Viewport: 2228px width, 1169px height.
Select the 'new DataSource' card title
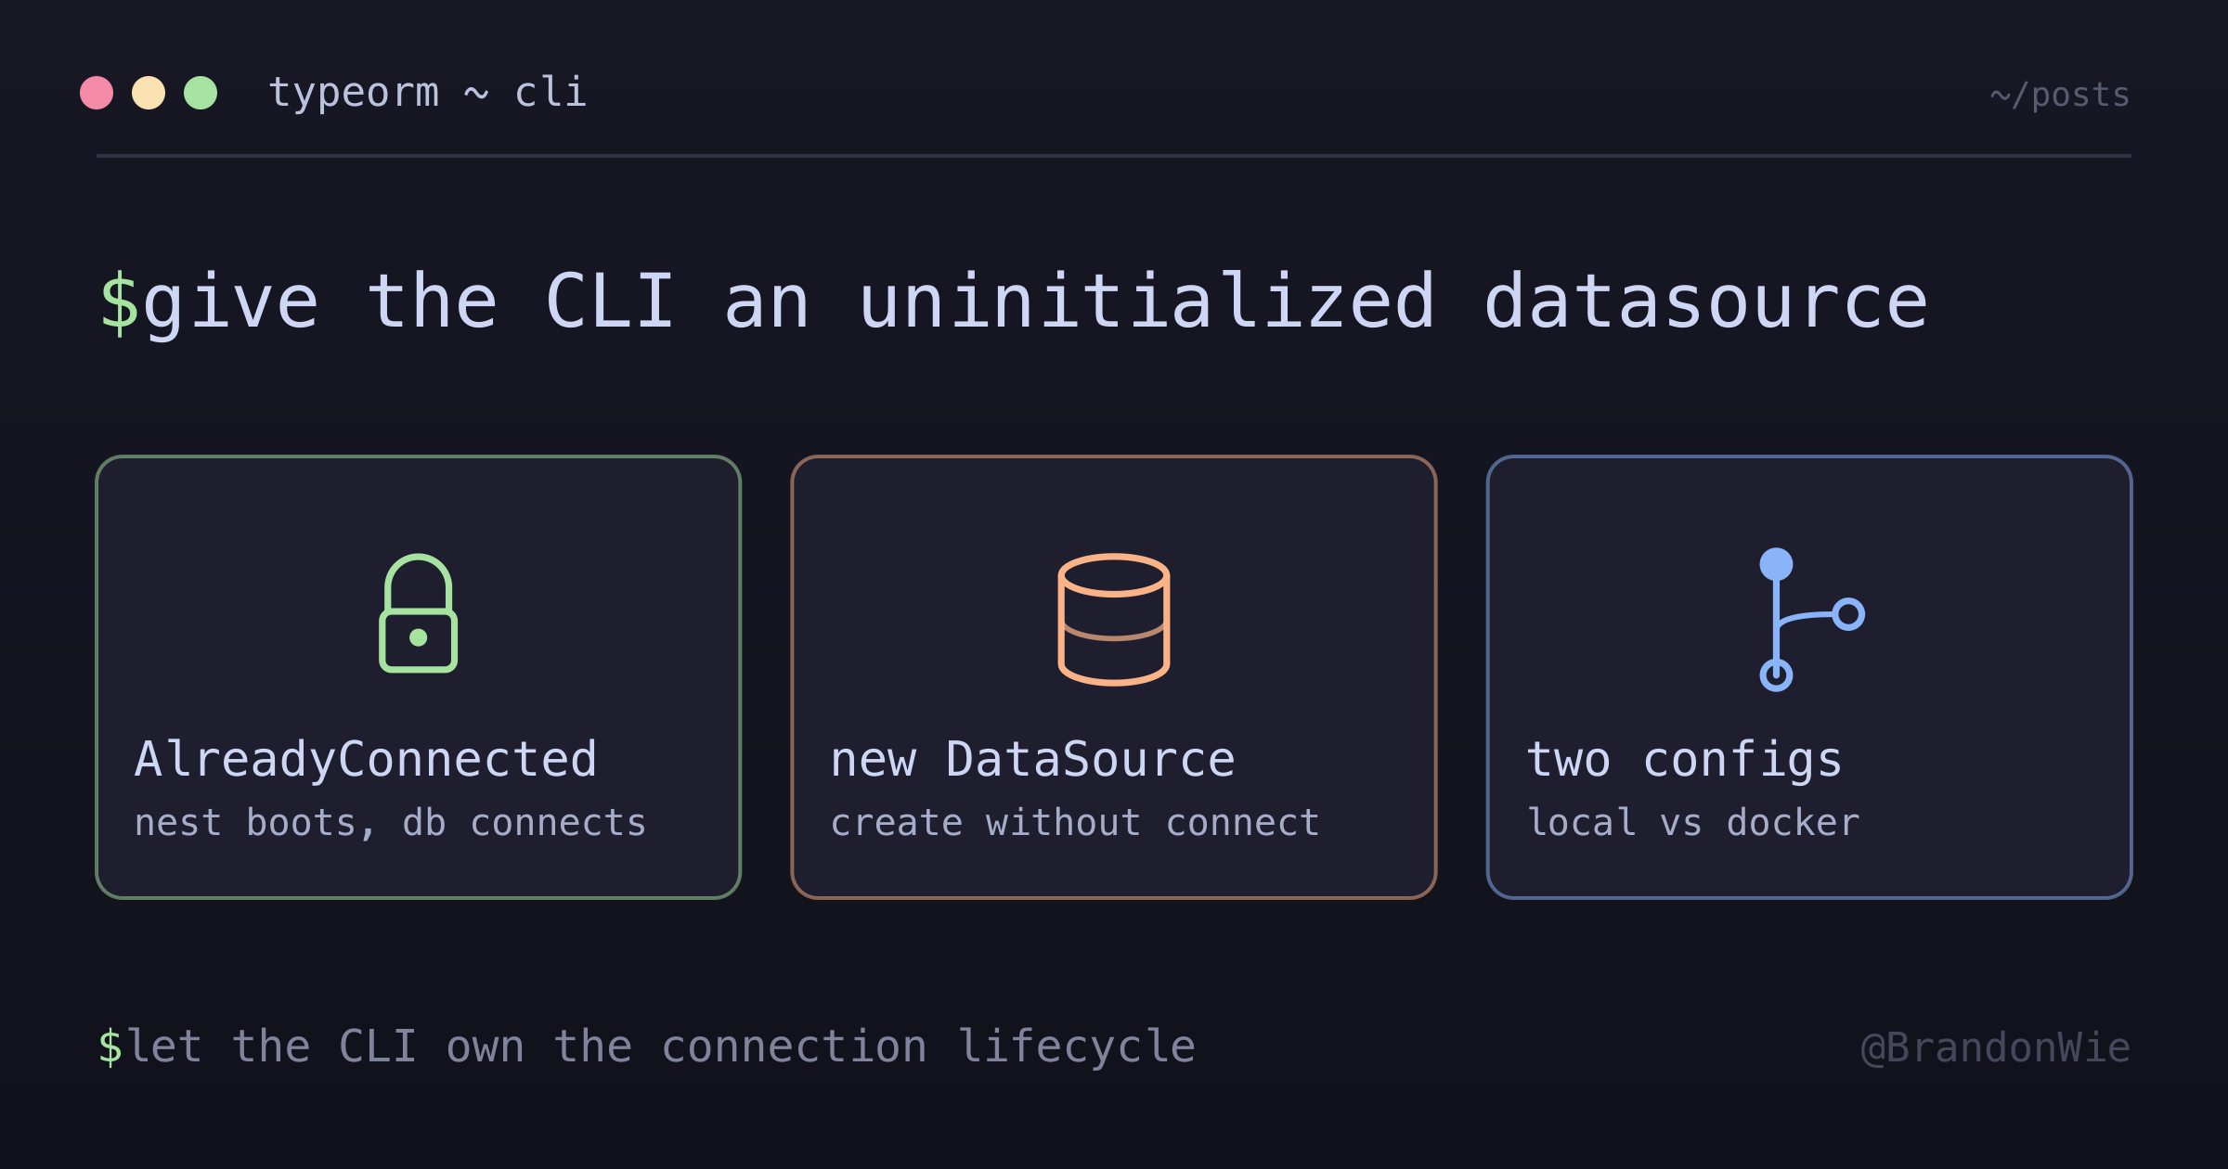tap(1032, 759)
